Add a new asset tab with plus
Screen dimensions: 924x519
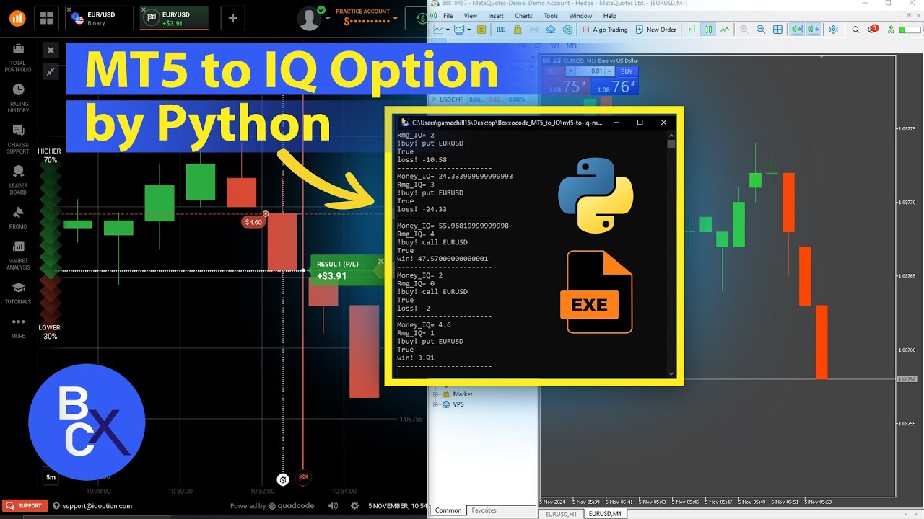coord(232,18)
